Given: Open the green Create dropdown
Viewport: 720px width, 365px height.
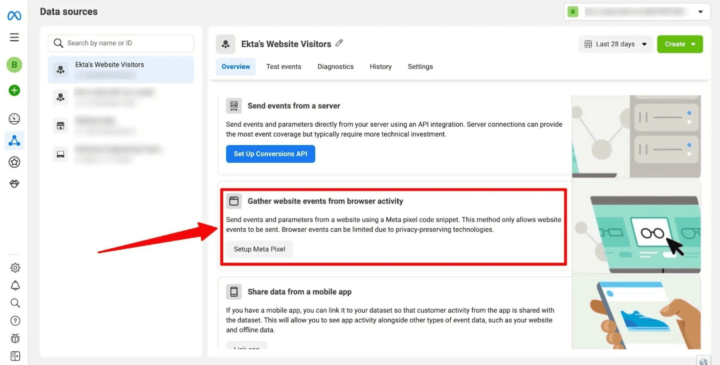Looking at the screenshot, I should [x=680, y=44].
